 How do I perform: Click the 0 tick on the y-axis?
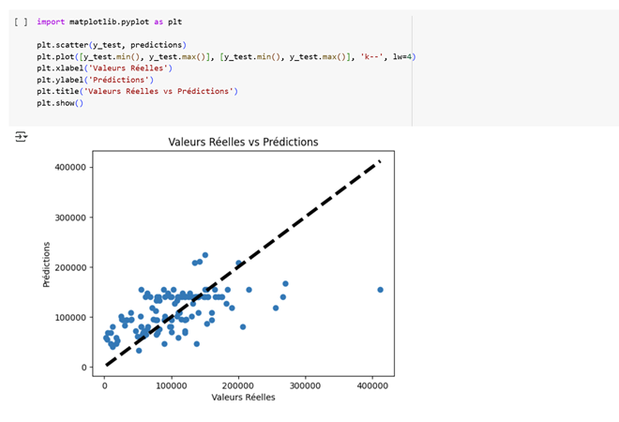(x=85, y=367)
